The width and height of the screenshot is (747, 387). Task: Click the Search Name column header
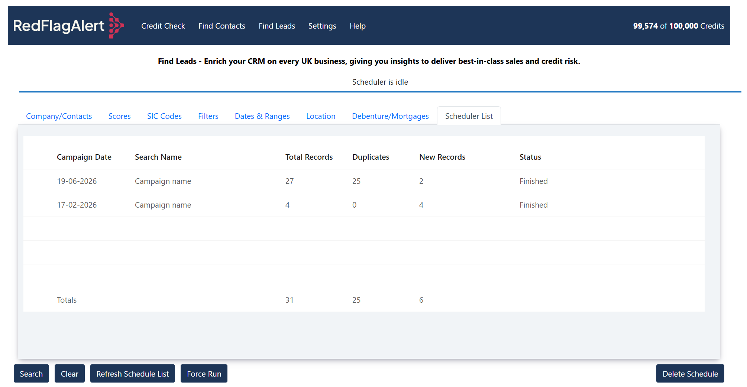click(158, 157)
